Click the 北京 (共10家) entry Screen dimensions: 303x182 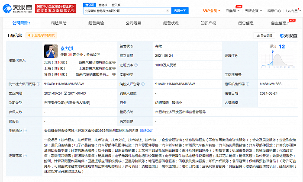point(55,63)
